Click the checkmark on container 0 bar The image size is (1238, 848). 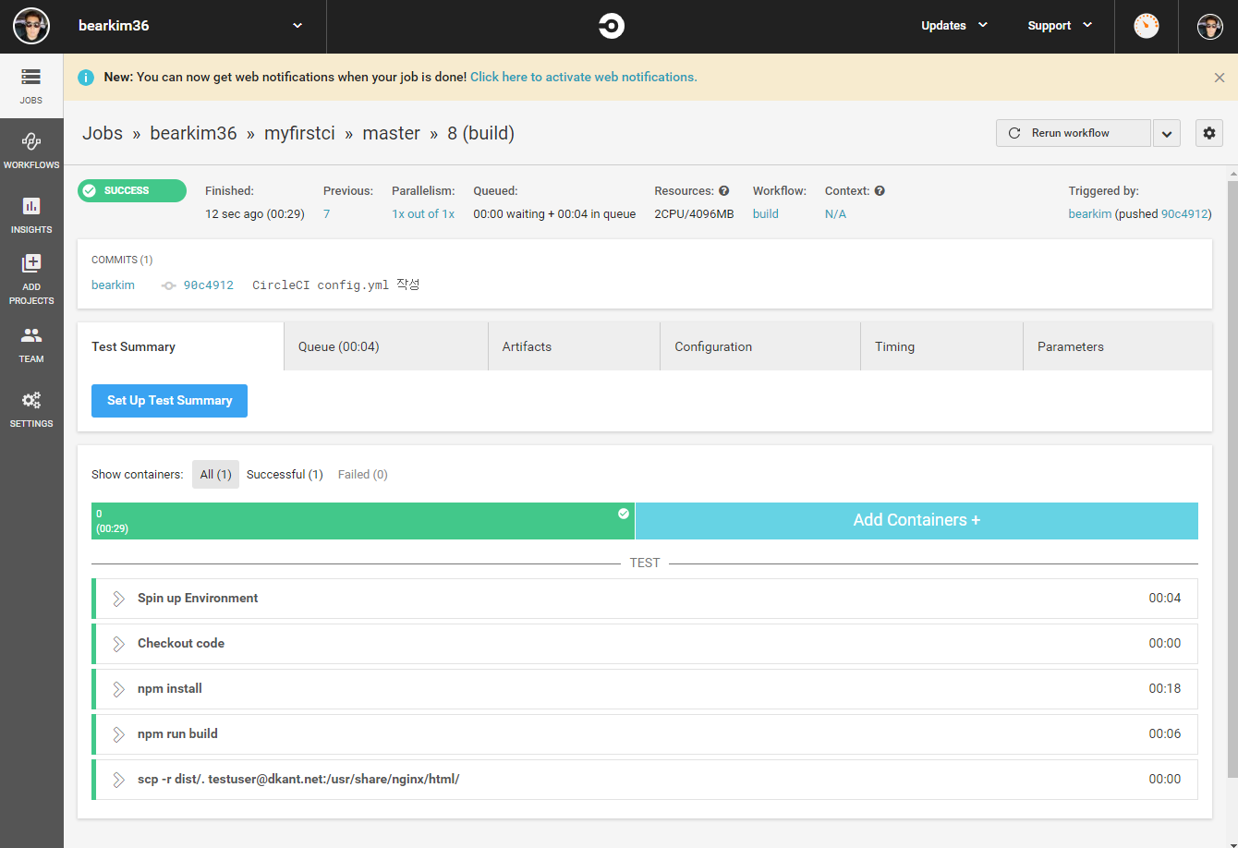[624, 514]
